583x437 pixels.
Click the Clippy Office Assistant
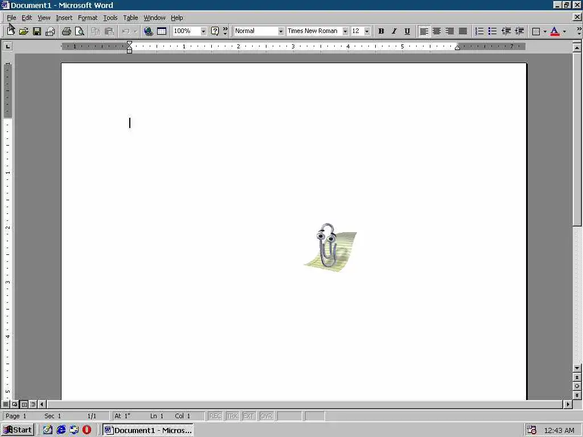pyautogui.click(x=331, y=247)
